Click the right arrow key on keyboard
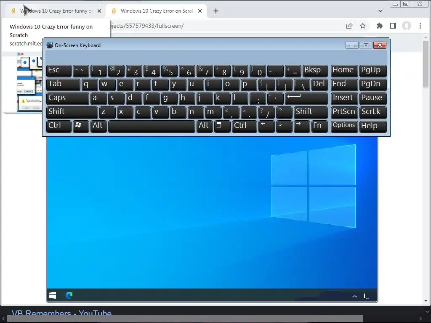 (x=301, y=126)
